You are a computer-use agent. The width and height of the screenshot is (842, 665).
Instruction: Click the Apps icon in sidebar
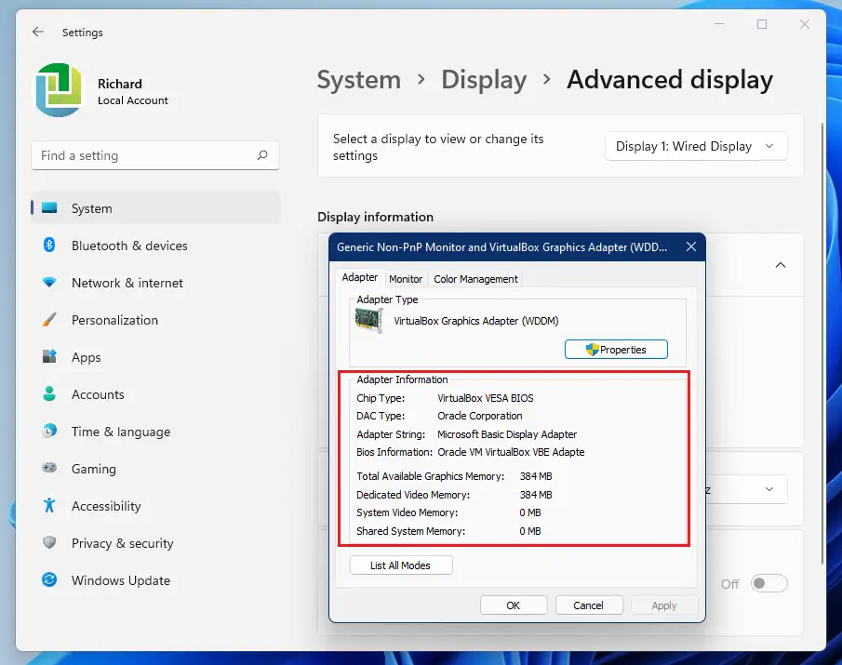point(49,356)
